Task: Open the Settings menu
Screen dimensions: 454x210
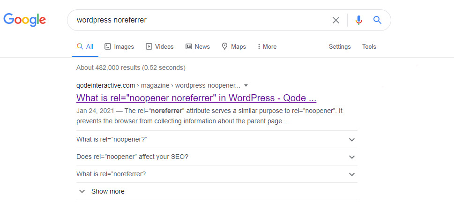Action: [340, 46]
